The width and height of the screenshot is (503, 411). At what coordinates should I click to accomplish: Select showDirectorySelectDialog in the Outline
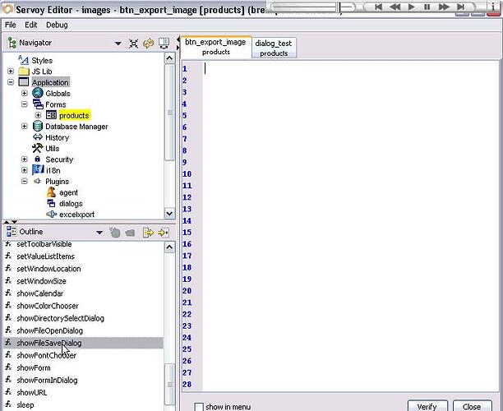[83, 318]
